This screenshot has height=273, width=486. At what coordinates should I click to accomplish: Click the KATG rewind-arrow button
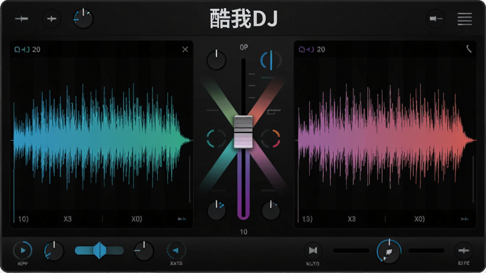pos(176,250)
